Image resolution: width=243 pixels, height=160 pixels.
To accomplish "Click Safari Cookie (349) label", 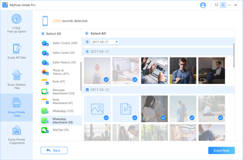I will pyautogui.click(x=65, y=43).
